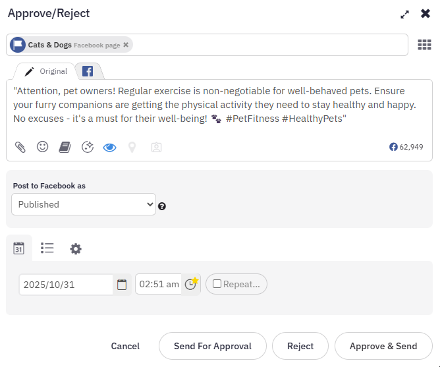440x367 pixels.
Task: Click the location pin icon
Action: tap(132, 147)
